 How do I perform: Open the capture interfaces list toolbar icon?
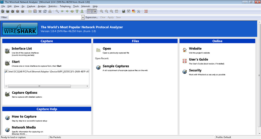coord(3,11)
